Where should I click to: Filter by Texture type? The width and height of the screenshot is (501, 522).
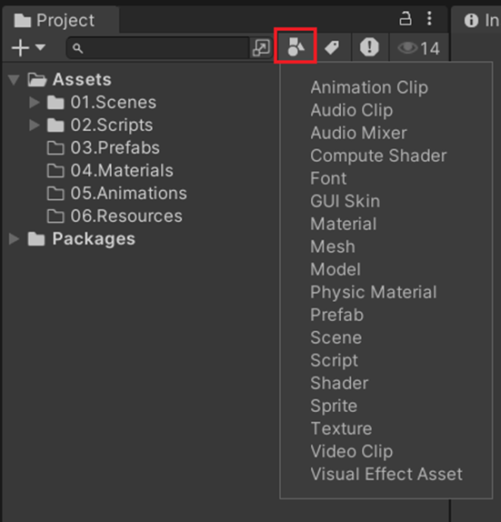click(341, 428)
